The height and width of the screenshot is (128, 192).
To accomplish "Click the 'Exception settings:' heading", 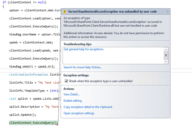I will coord(76,75).
